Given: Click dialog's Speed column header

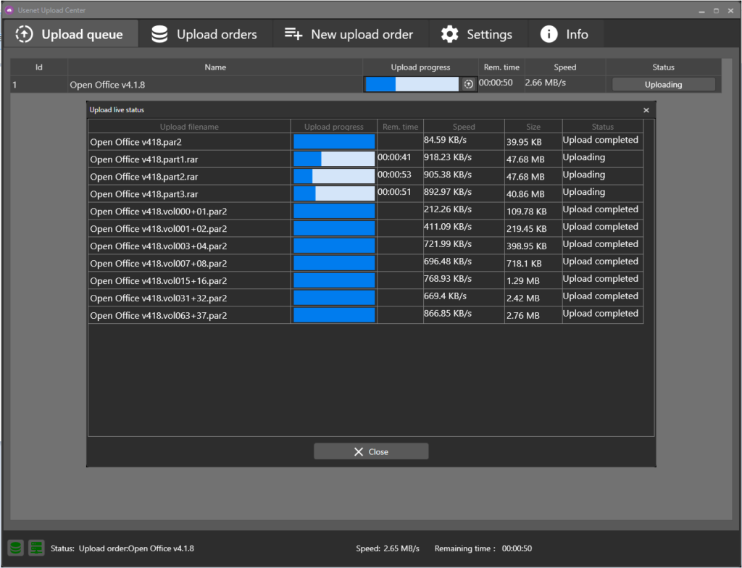Looking at the screenshot, I should (x=464, y=126).
